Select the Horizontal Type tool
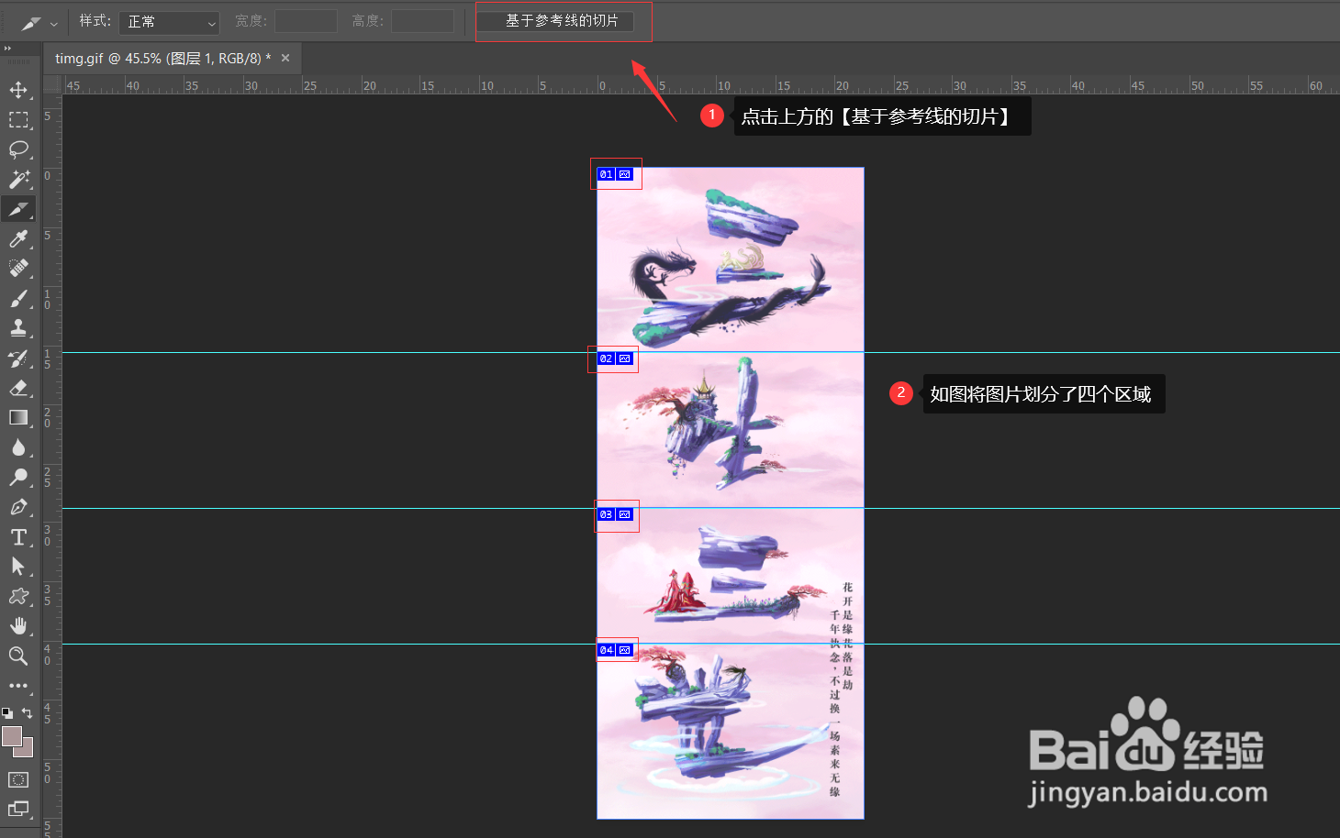The width and height of the screenshot is (1340, 838). pos(18,536)
